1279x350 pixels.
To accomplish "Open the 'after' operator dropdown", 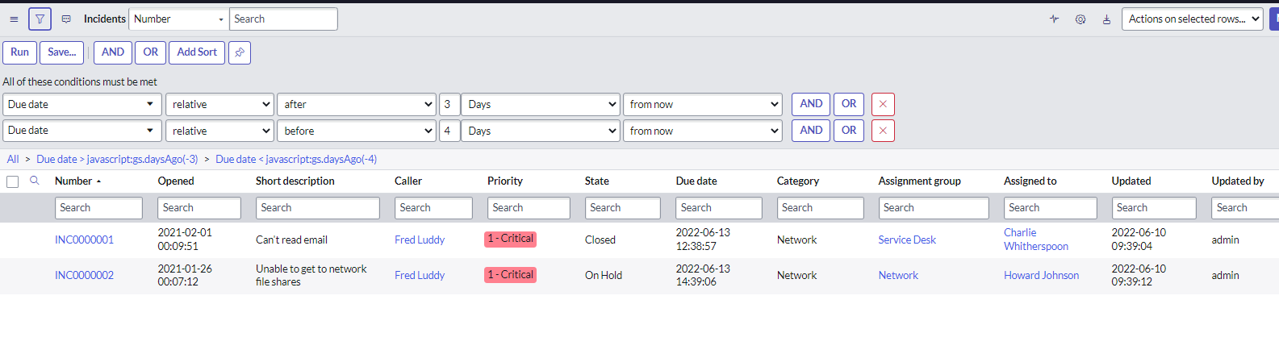I will pos(357,104).
